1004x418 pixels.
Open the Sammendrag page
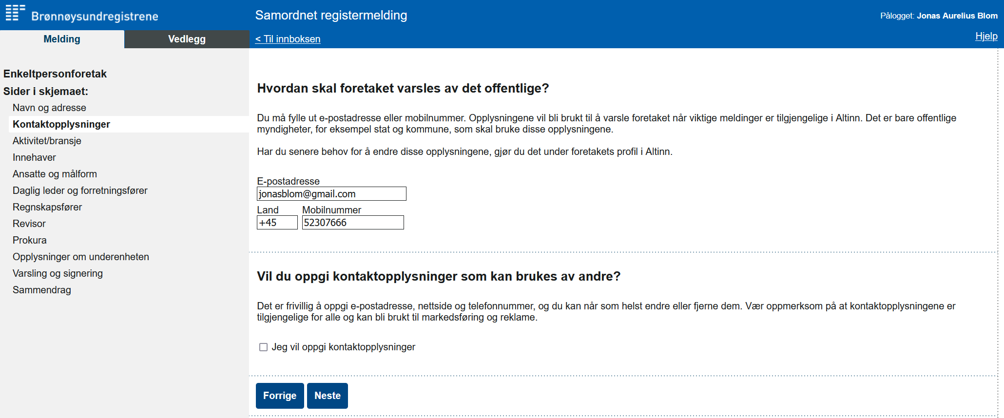click(x=42, y=290)
